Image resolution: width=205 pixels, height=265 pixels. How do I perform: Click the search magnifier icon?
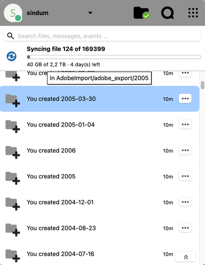click(x=11, y=36)
